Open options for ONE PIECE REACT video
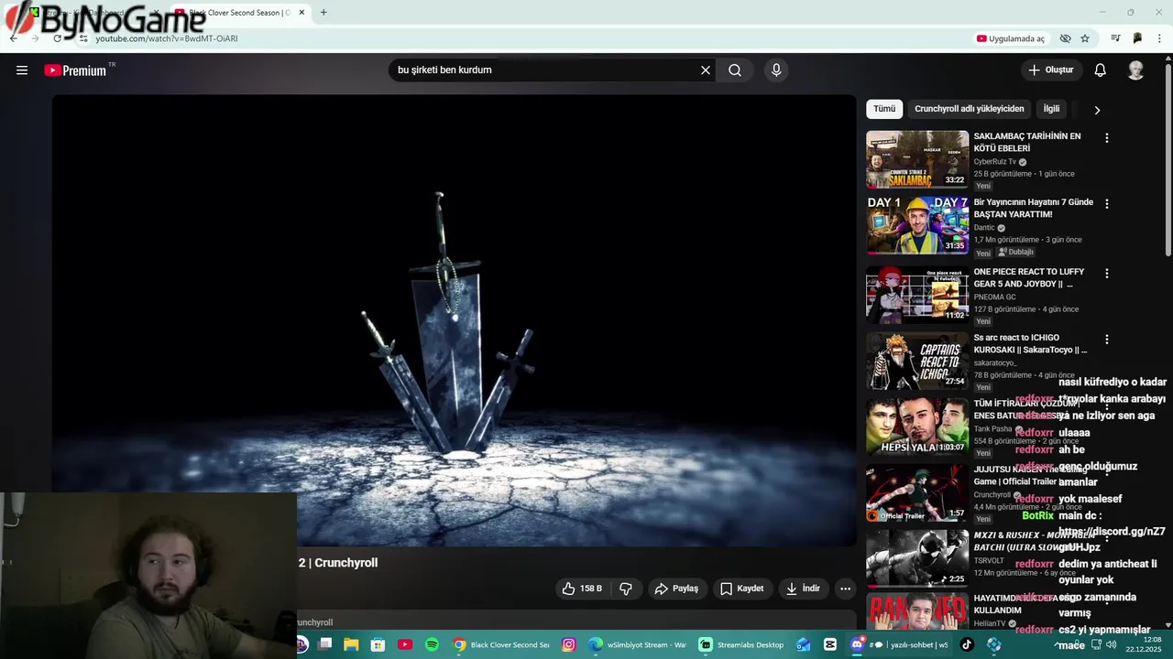Image resolution: width=1173 pixels, height=659 pixels. [x=1106, y=274]
